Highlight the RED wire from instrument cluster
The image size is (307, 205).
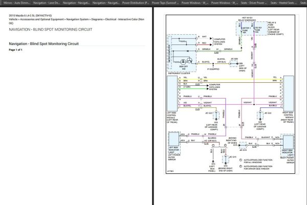[205, 45]
